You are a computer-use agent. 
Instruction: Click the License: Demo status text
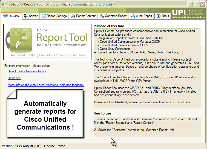[54, 146]
